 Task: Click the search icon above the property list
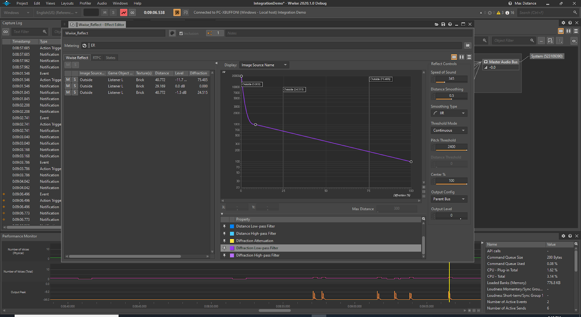423,219
